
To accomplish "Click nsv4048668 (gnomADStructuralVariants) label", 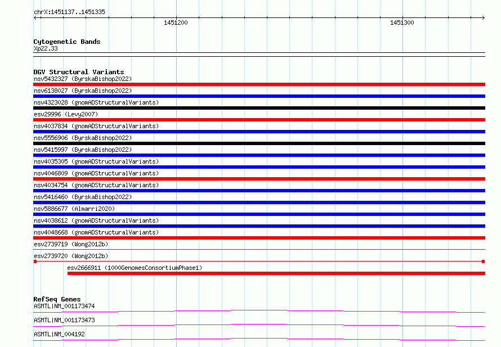I will 96,232.
